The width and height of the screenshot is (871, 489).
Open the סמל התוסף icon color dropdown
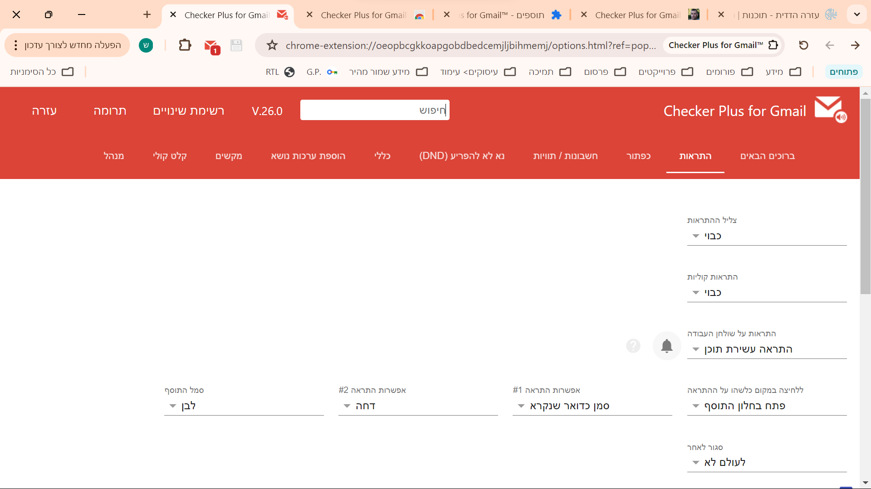244,406
